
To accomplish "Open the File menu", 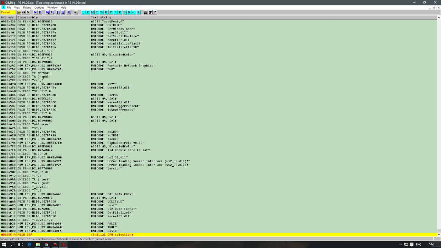I will 9,7.
